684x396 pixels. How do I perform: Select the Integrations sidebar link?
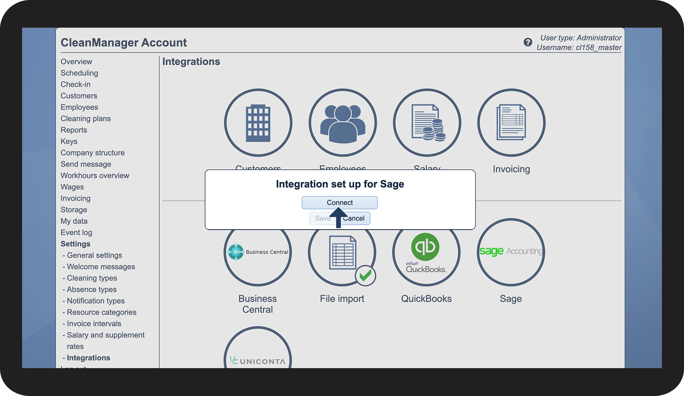tap(88, 358)
